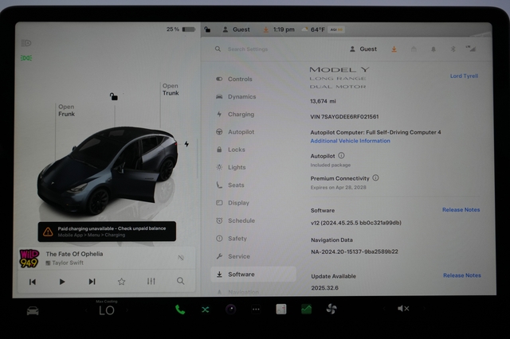Unmute the volume speaker icon
The width and height of the screenshot is (510, 339).
coord(403,309)
